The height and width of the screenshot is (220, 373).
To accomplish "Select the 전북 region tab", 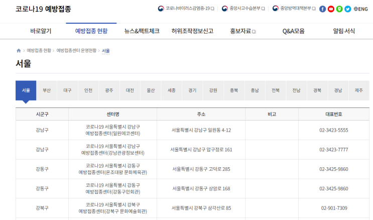I will pos(276,90).
